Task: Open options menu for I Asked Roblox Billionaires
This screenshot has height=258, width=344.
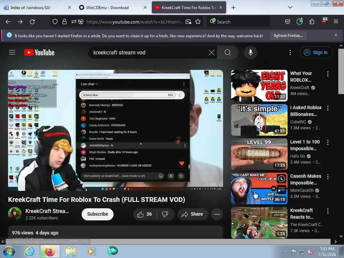Action: pos(328,108)
